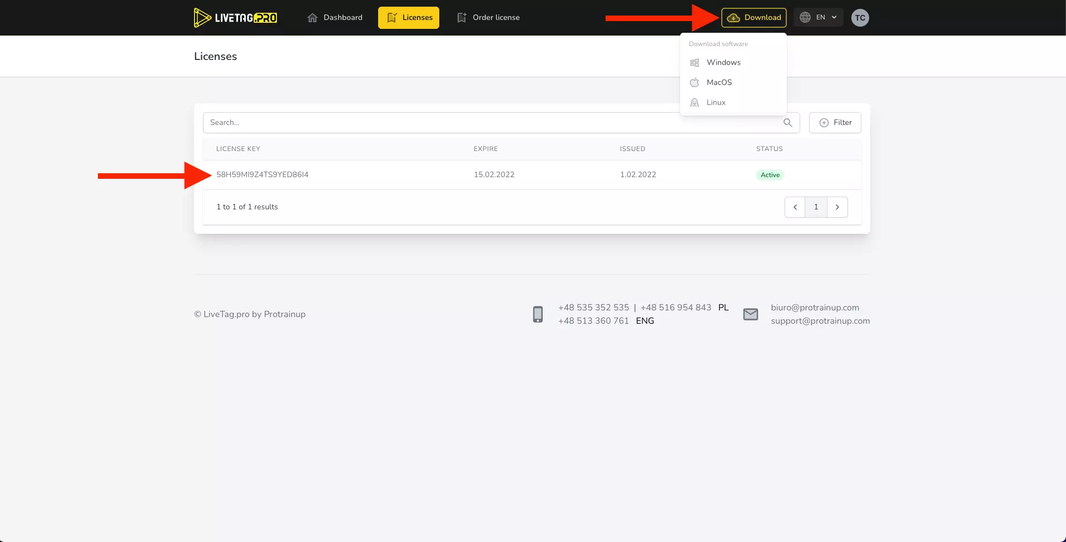This screenshot has height=542, width=1066.
Task: Toggle the Download software dropdown
Action: pyautogui.click(x=753, y=18)
